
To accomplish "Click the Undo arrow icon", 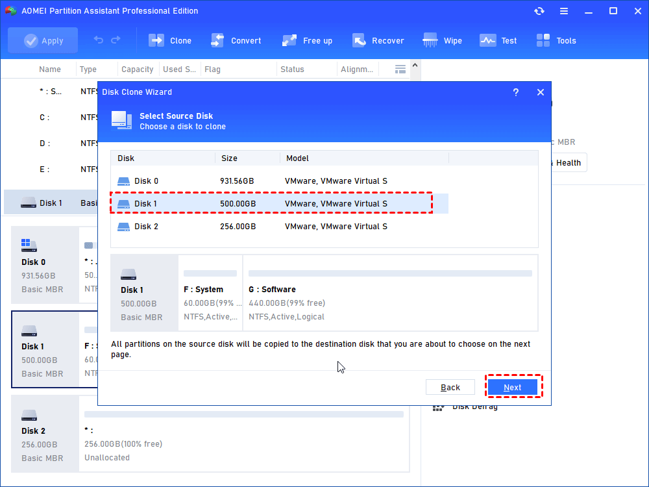I will [99, 40].
